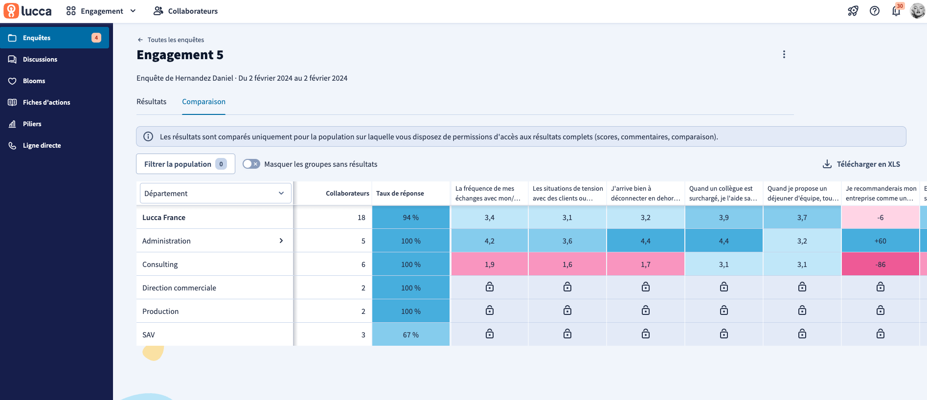Viewport: 927px width, 400px height.
Task: Click Production lock under 'Quand un collègue est surchargé'
Action: tap(724, 311)
